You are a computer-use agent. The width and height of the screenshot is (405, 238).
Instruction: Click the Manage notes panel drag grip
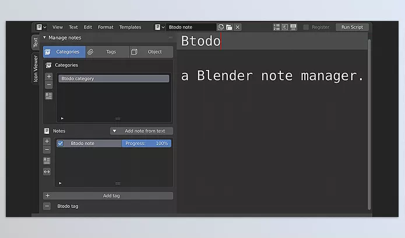click(x=171, y=38)
